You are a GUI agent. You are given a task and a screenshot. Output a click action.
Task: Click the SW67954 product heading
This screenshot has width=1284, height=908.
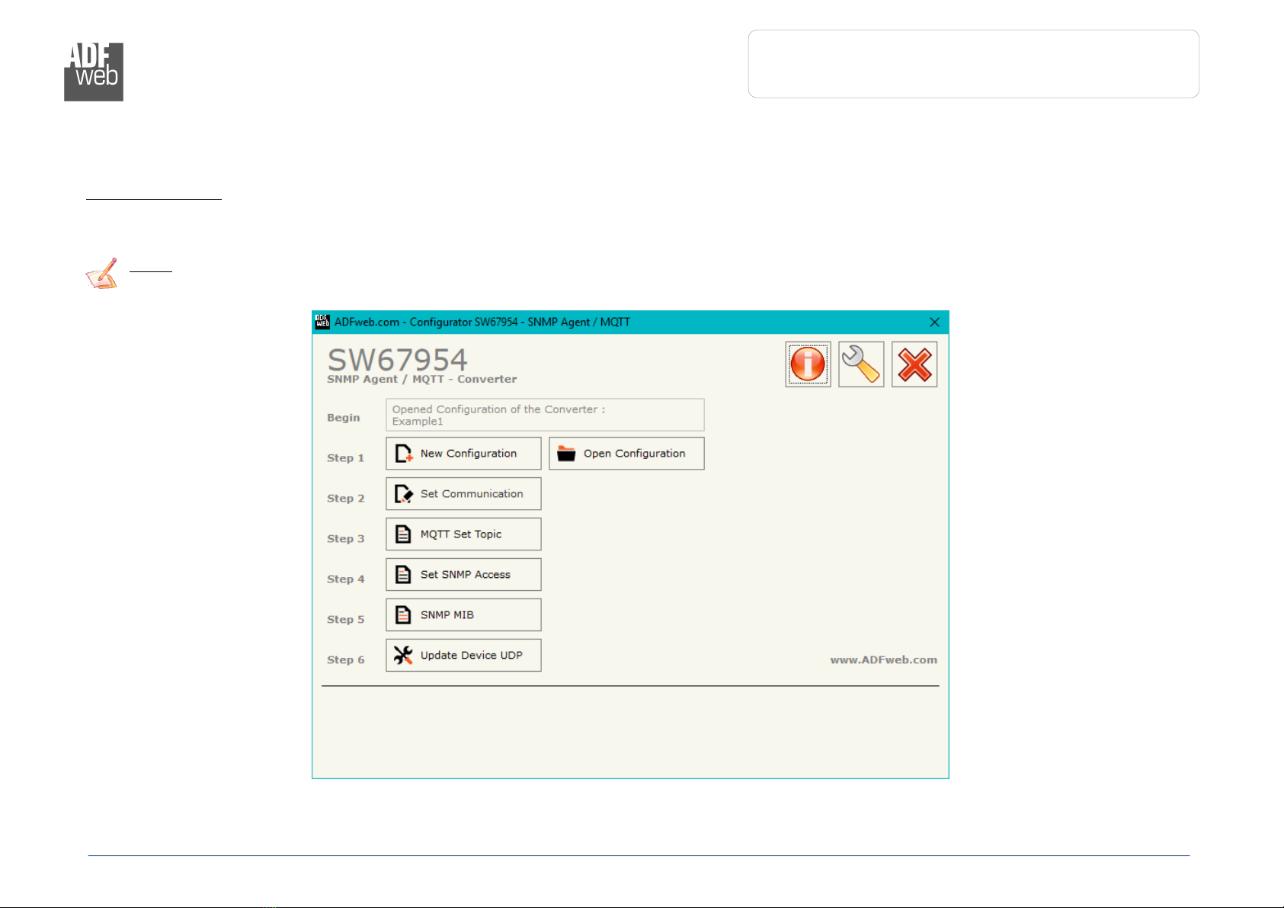(398, 359)
